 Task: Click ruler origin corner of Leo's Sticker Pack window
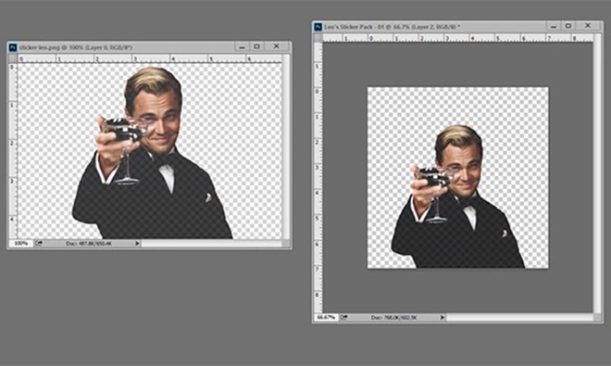click(318, 38)
